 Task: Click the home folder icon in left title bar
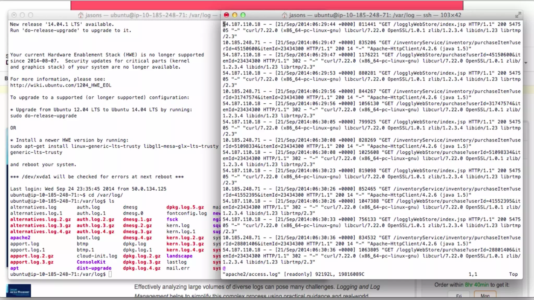tap(81, 15)
